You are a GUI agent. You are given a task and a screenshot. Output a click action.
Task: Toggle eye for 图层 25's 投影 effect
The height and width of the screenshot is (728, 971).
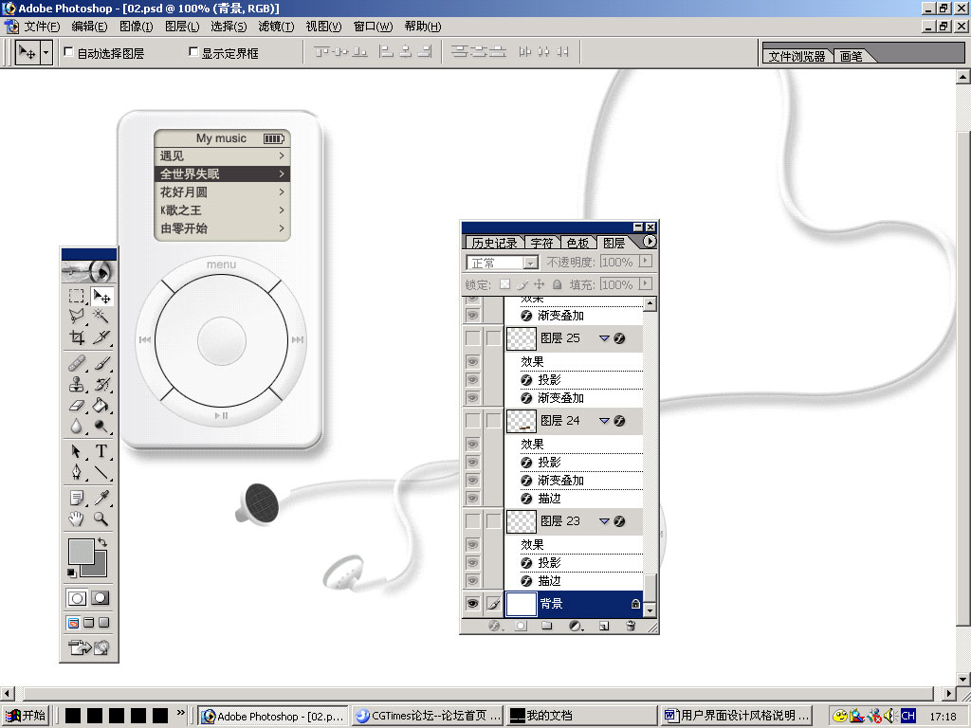pyautogui.click(x=472, y=379)
